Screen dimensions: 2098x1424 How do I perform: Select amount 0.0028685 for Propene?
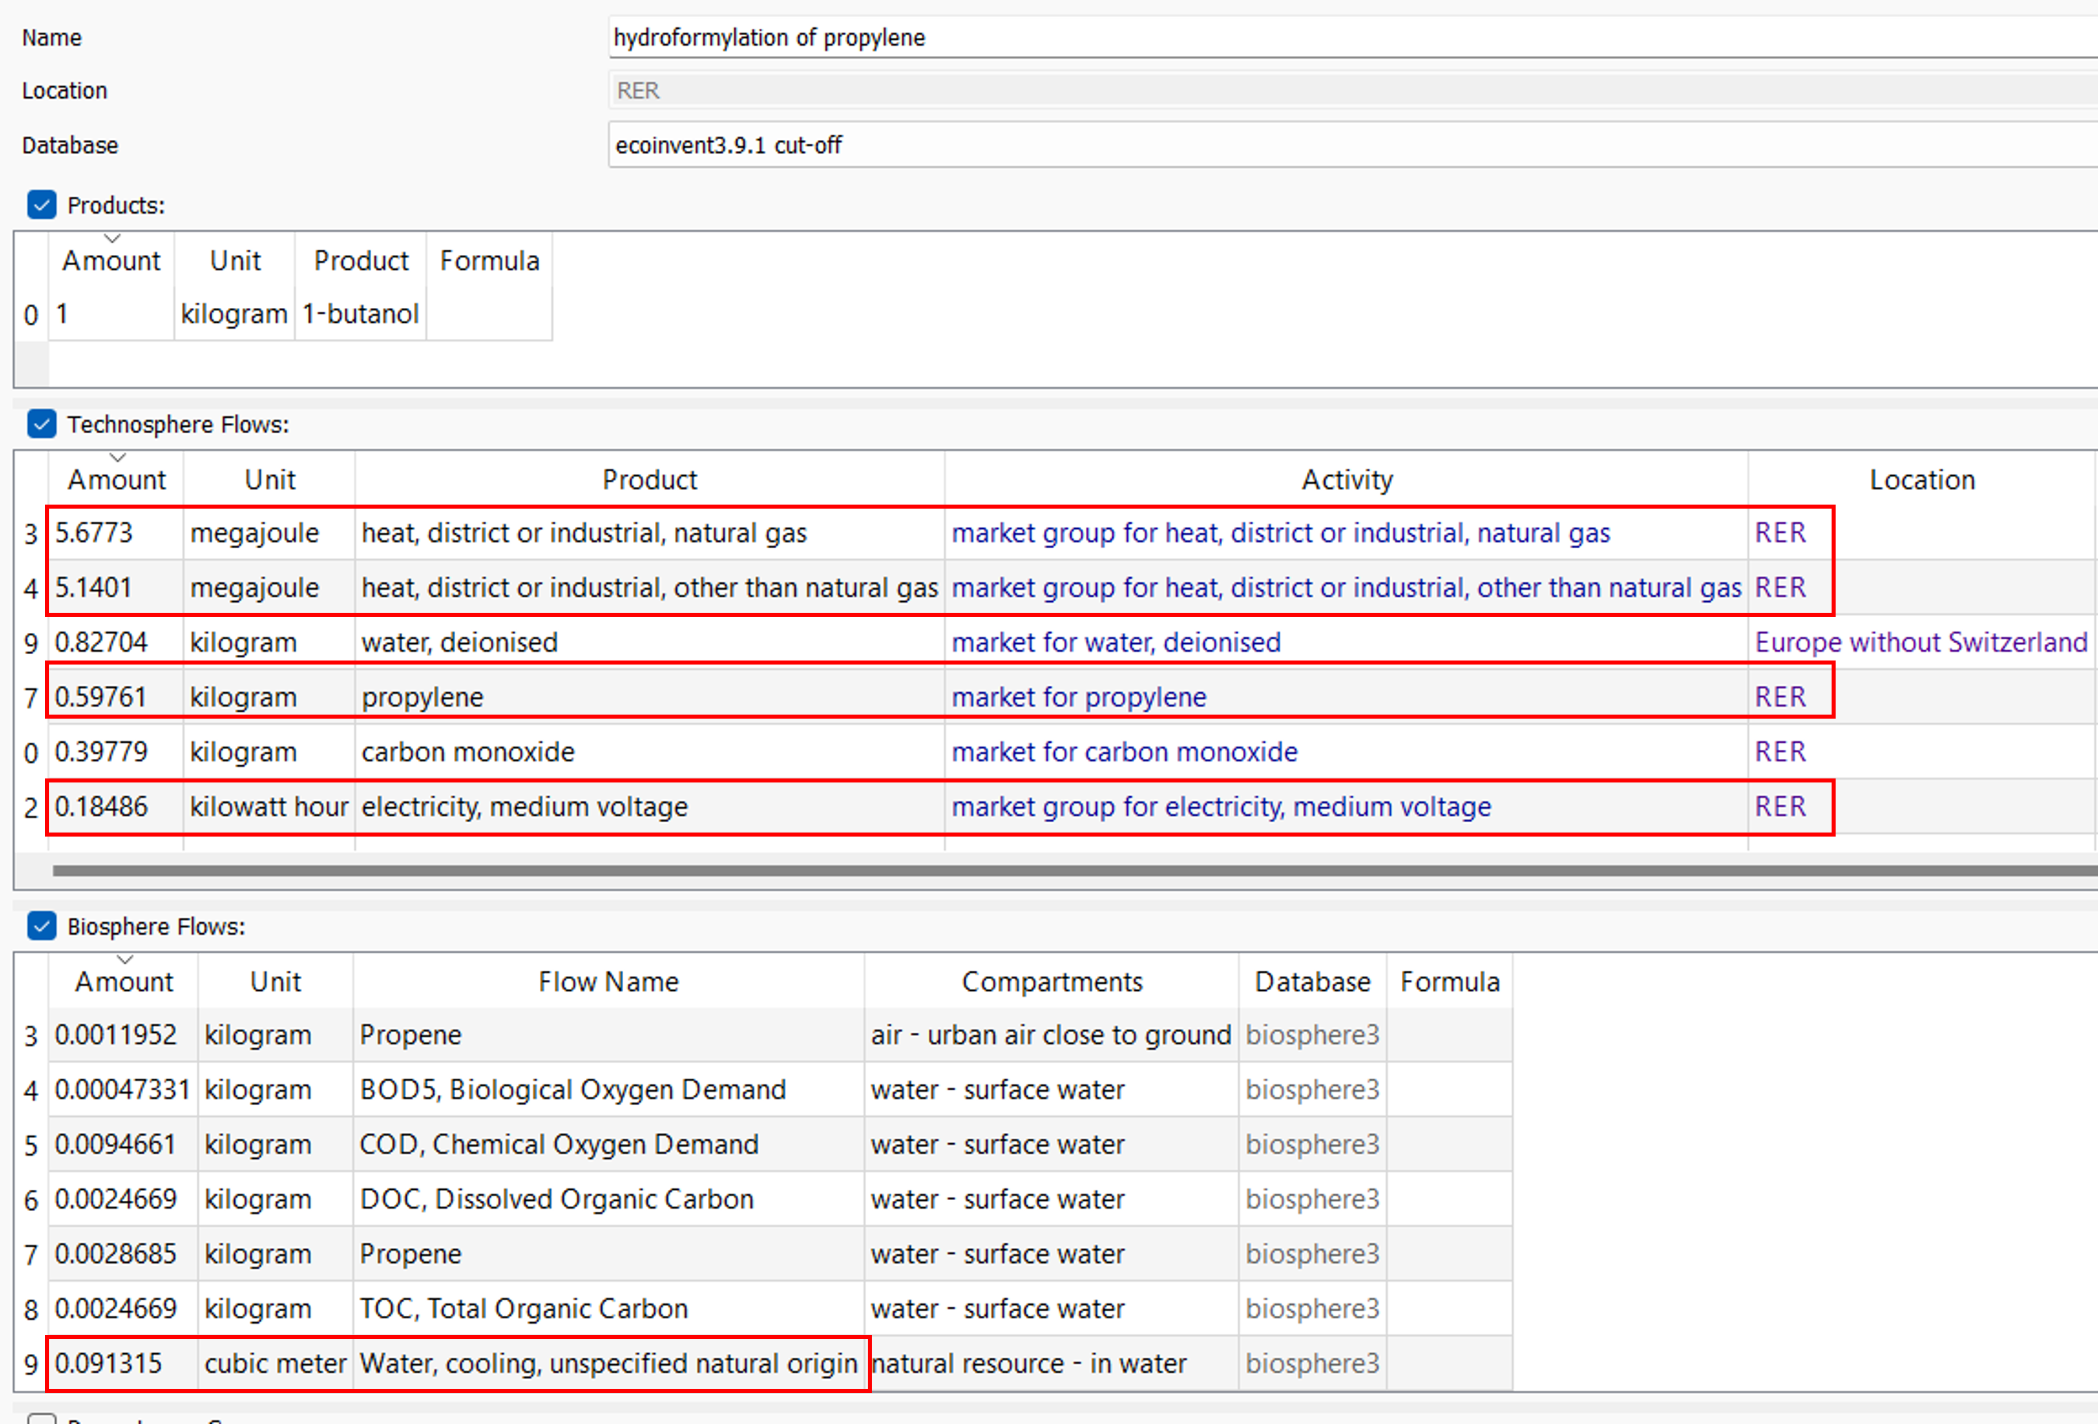tap(123, 1254)
